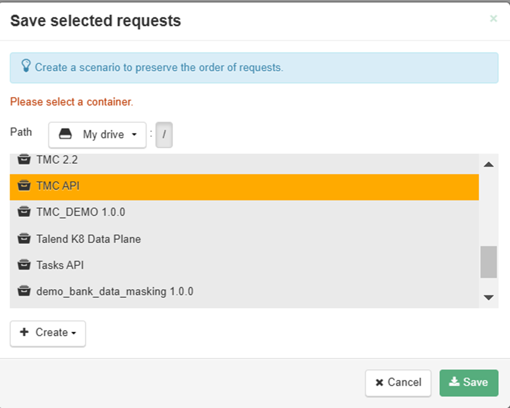Select the TMC_DEMO 1.0.0 project
This screenshot has height=408, width=510.
click(81, 213)
